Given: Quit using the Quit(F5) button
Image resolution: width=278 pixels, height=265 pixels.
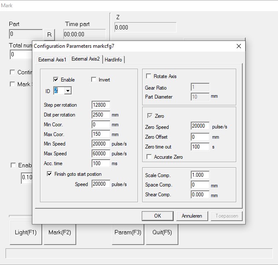Looking at the screenshot, I should [x=162, y=233].
